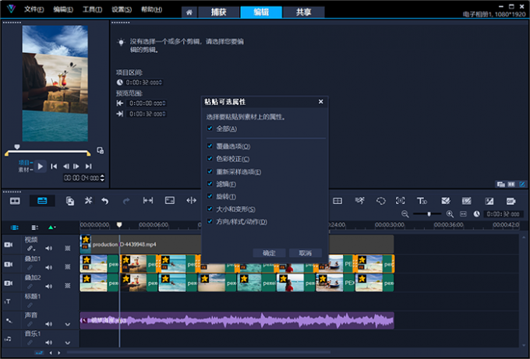Zoom in the timeline
The width and height of the screenshot is (530, 359).
coord(450,214)
